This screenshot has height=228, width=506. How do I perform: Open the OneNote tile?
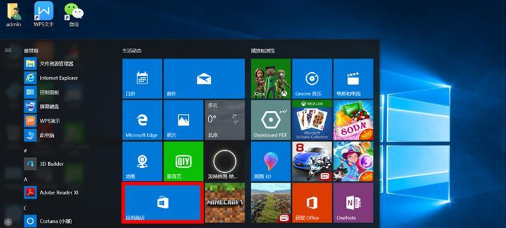click(354, 203)
